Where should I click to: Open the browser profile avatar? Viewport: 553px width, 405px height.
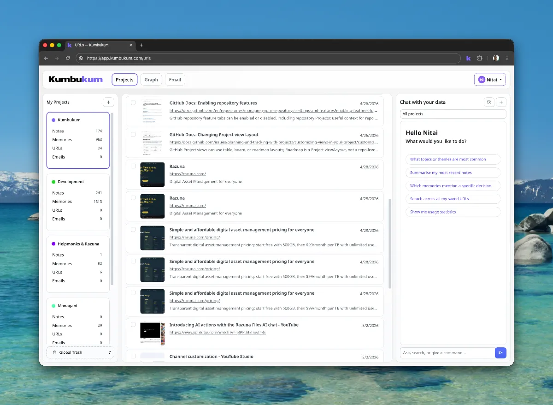(x=496, y=58)
